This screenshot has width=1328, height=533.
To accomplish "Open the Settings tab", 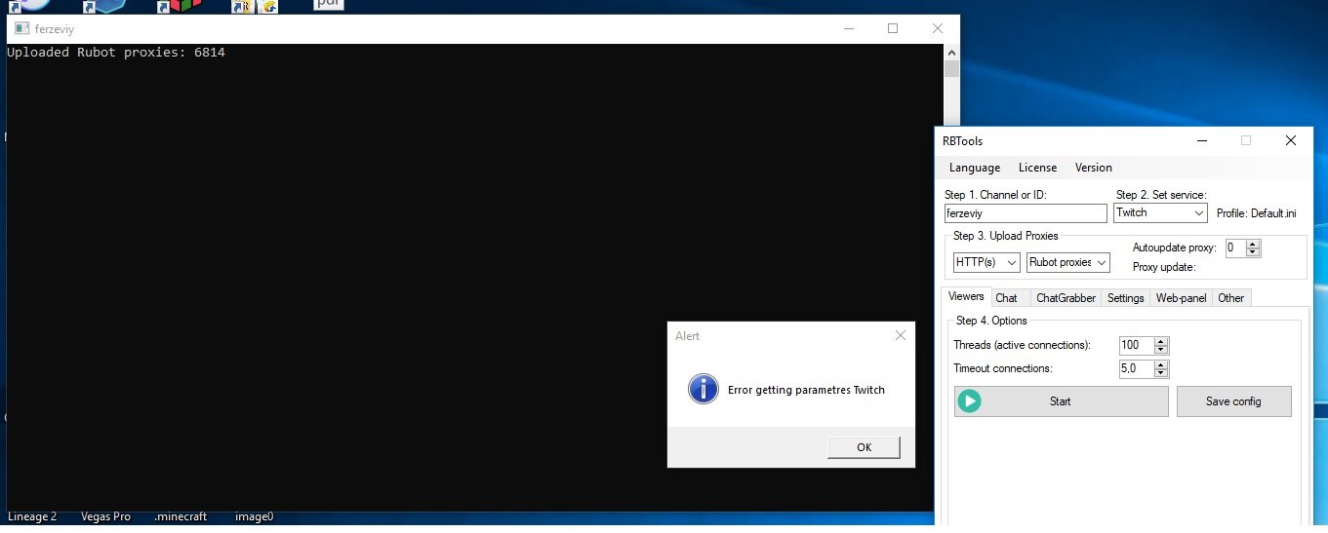I will 1125,298.
